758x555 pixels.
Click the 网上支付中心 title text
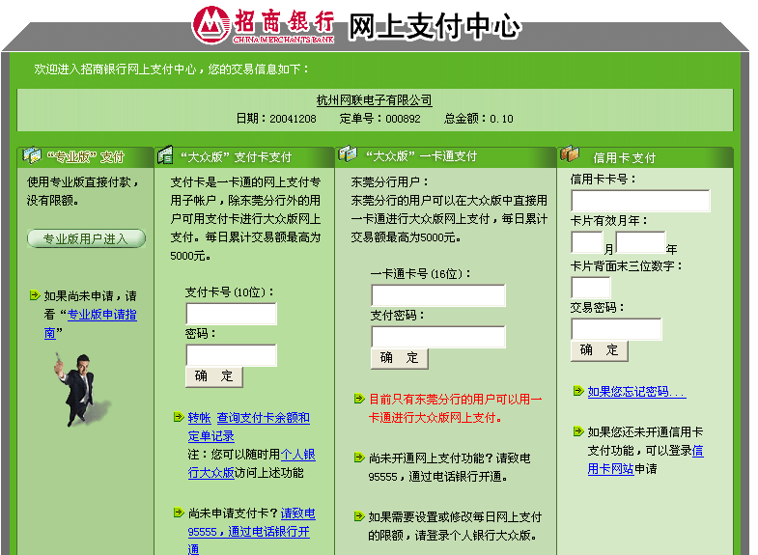coord(435,26)
